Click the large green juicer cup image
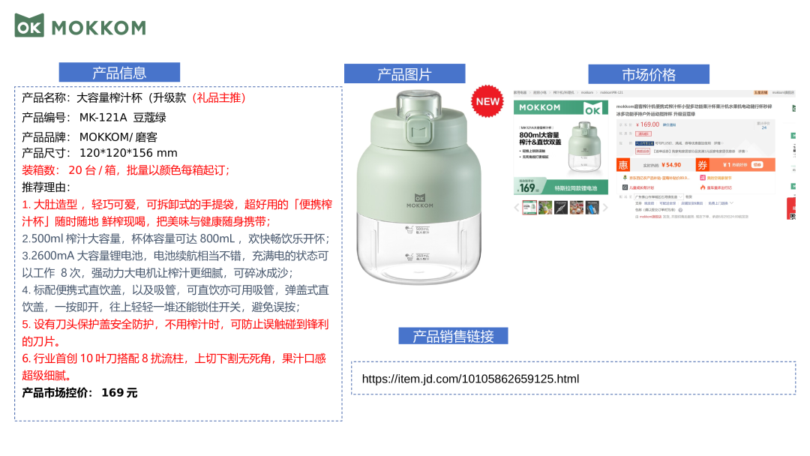 coord(419,187)
